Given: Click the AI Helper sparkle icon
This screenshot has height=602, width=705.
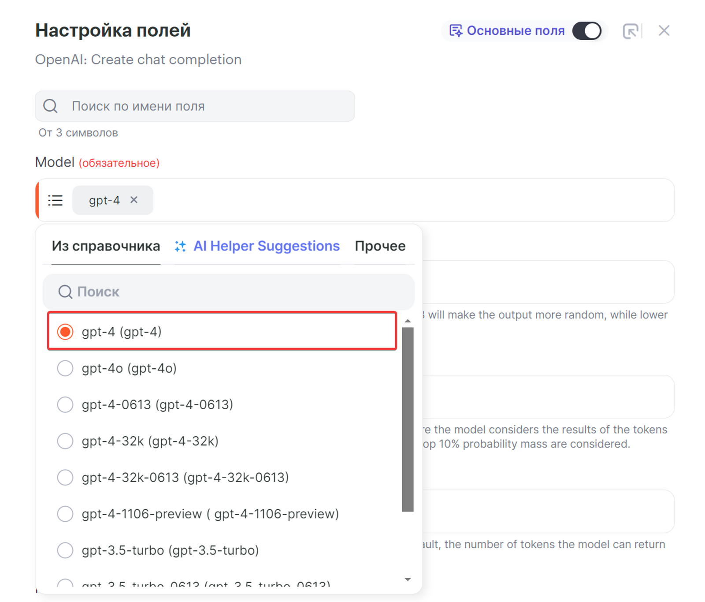Looking at the screenshot, I should (x=180, y=246).
